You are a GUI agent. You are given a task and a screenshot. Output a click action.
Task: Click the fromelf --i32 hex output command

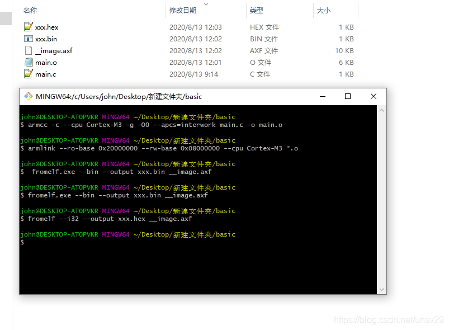coord(106,219)
